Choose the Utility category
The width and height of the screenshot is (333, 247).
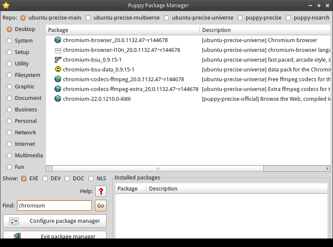(9, 64)
